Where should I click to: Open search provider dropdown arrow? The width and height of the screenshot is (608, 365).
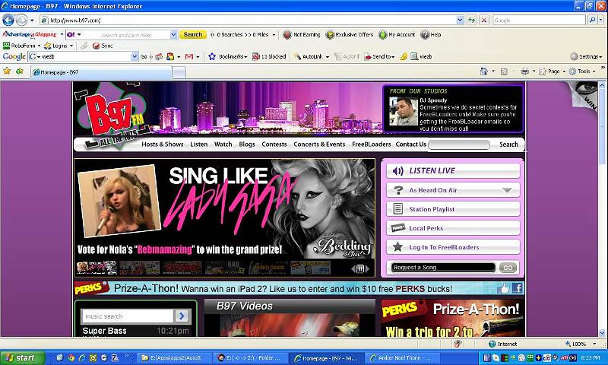[601, 20]
